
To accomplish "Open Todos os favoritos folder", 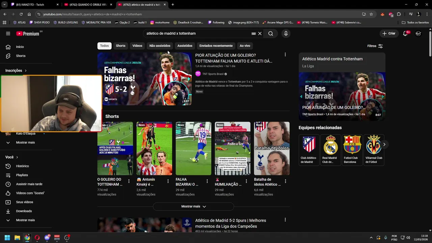I will [x=415, y=23].
